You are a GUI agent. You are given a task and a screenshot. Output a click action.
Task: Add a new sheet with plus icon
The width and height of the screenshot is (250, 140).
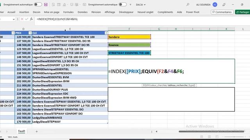tap(36, 131)
